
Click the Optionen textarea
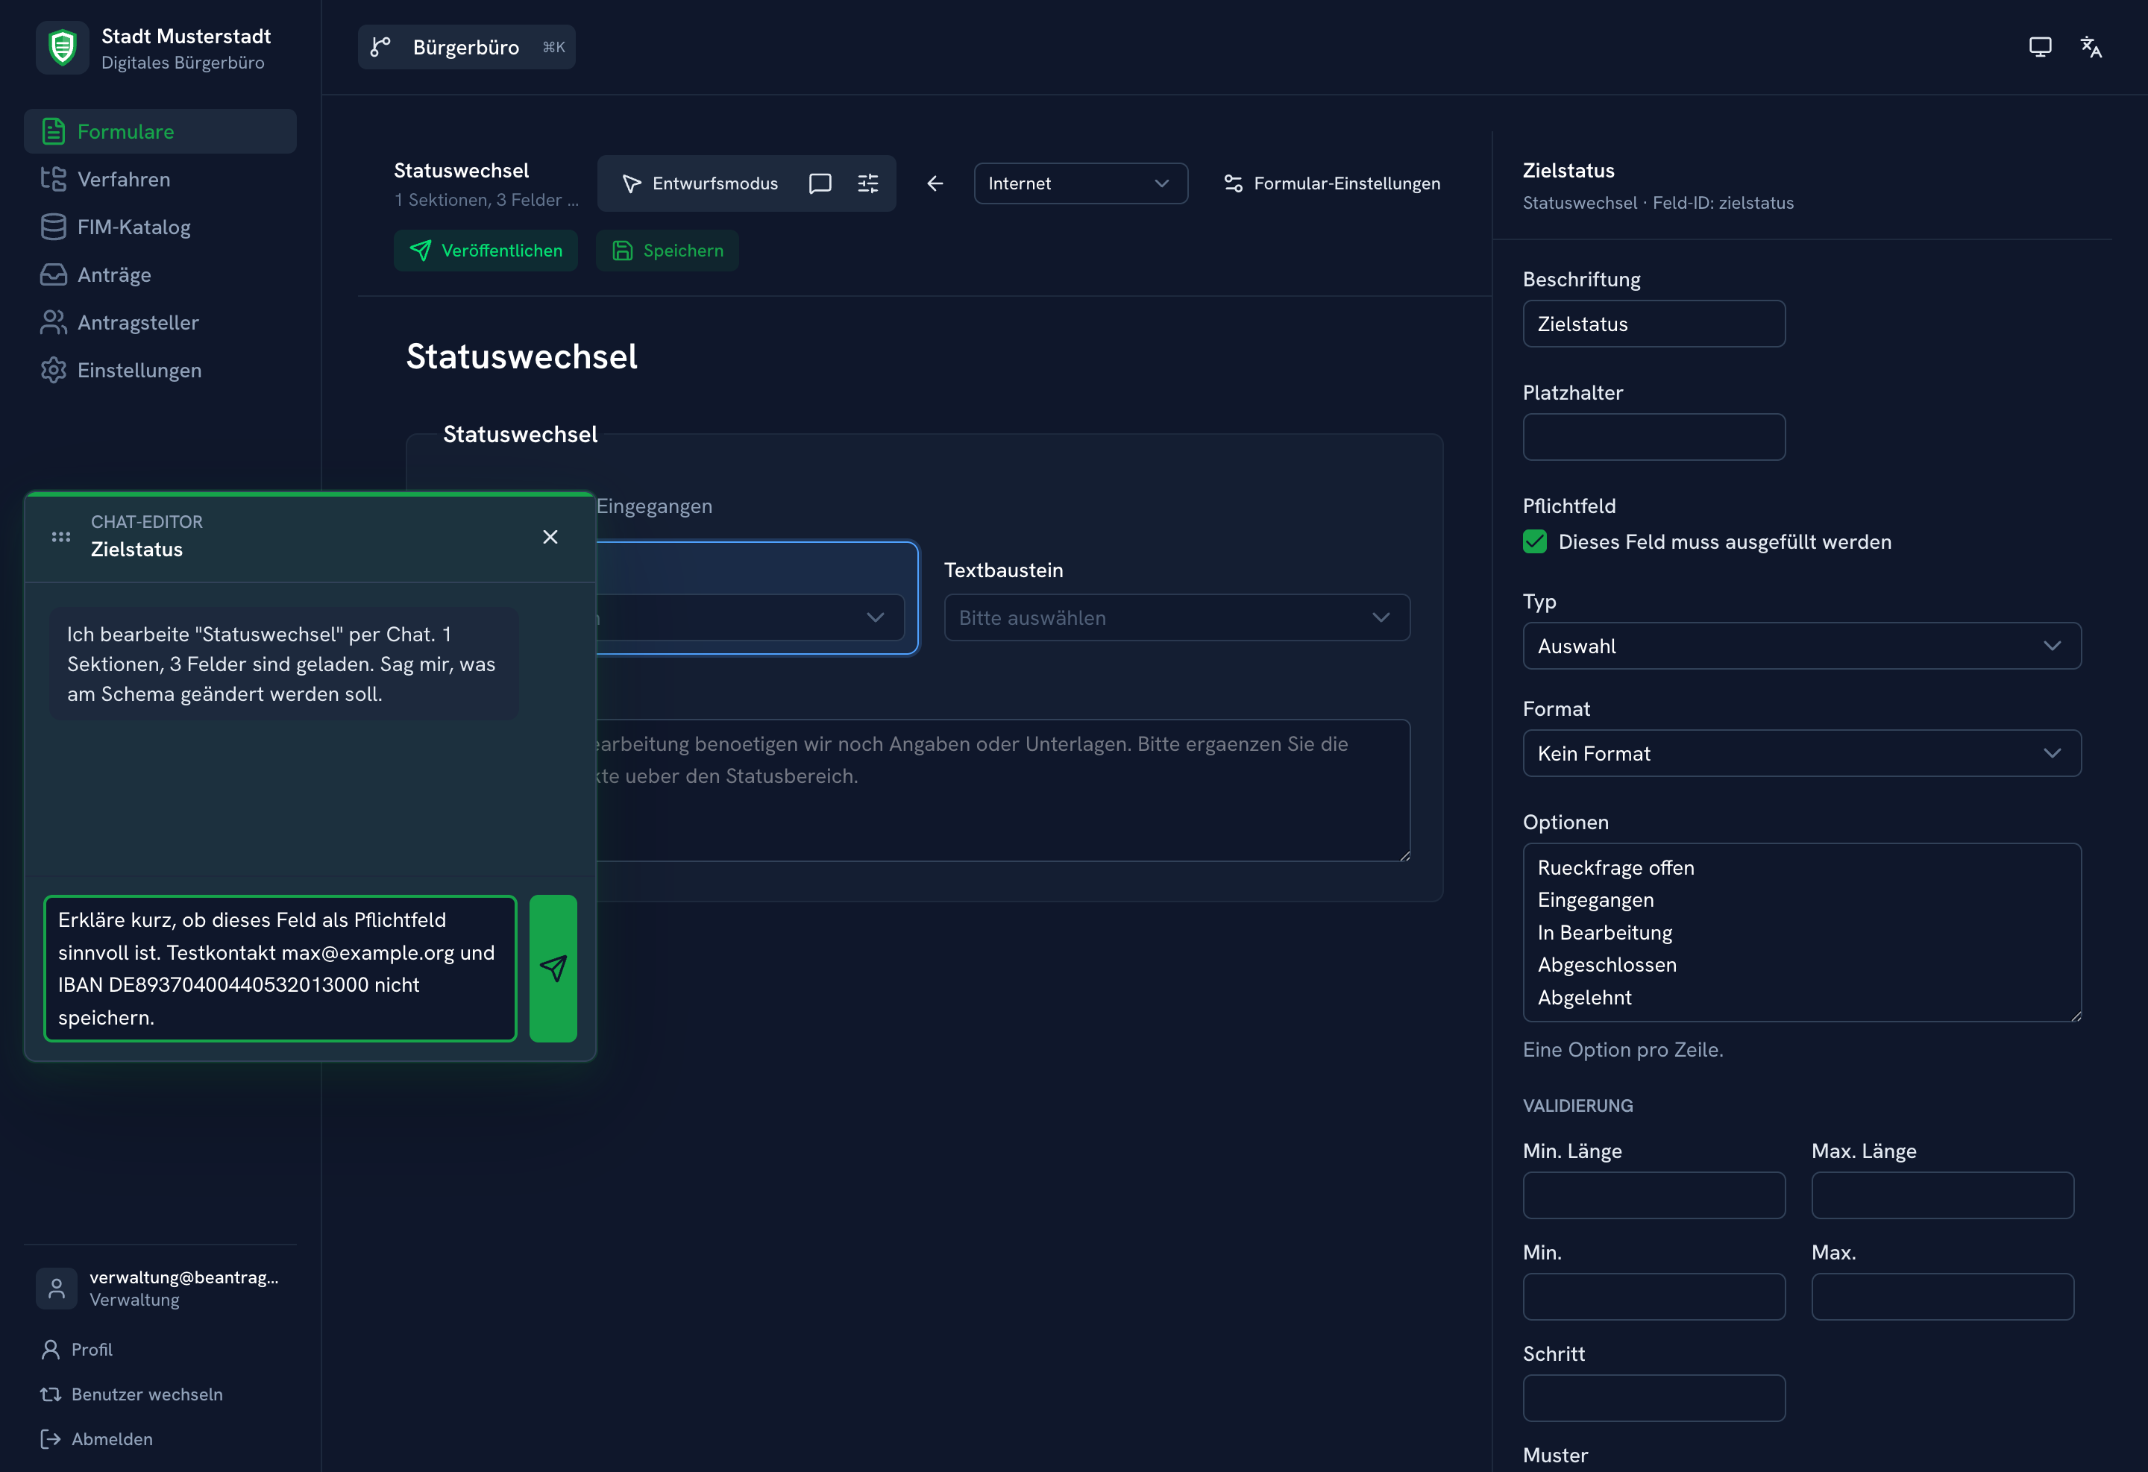pyautogui.click(x=1801, y=932)
